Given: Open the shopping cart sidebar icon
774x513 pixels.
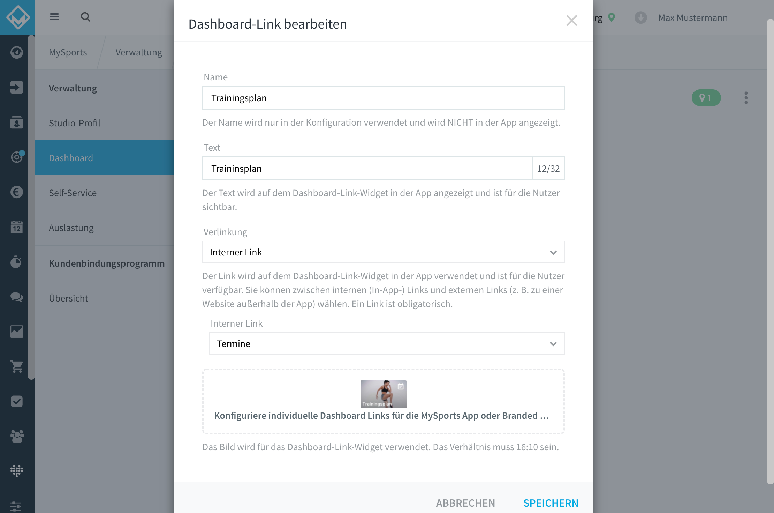Looking at the screenshot, I should [16, 366].
